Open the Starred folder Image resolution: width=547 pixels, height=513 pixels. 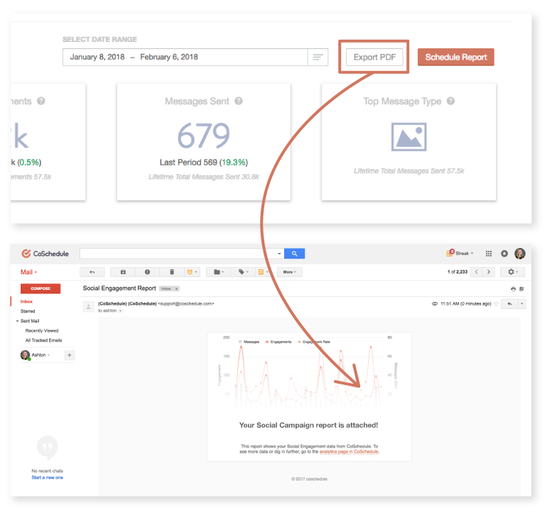(28, 311)
